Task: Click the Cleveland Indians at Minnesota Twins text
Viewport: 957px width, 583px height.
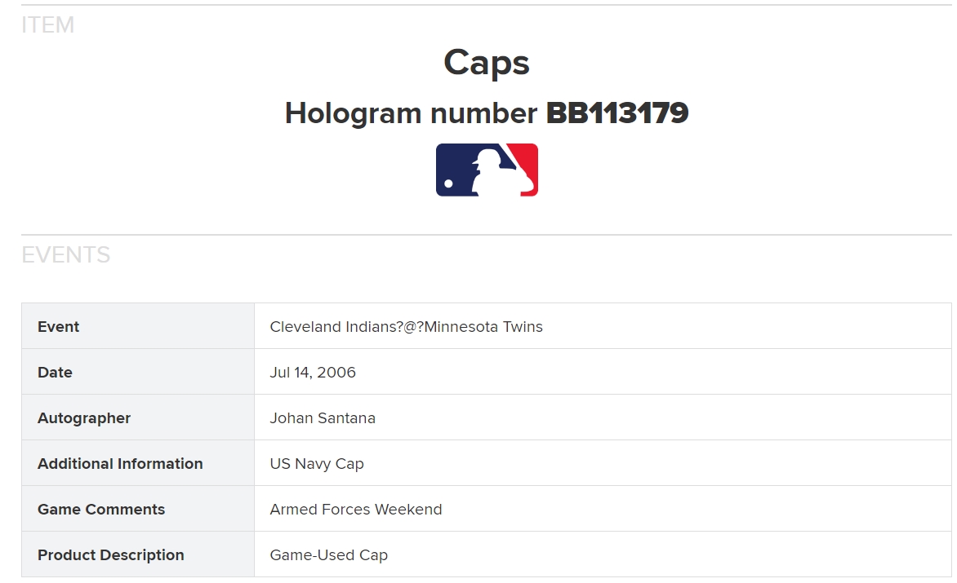Action: pos(407,326)
